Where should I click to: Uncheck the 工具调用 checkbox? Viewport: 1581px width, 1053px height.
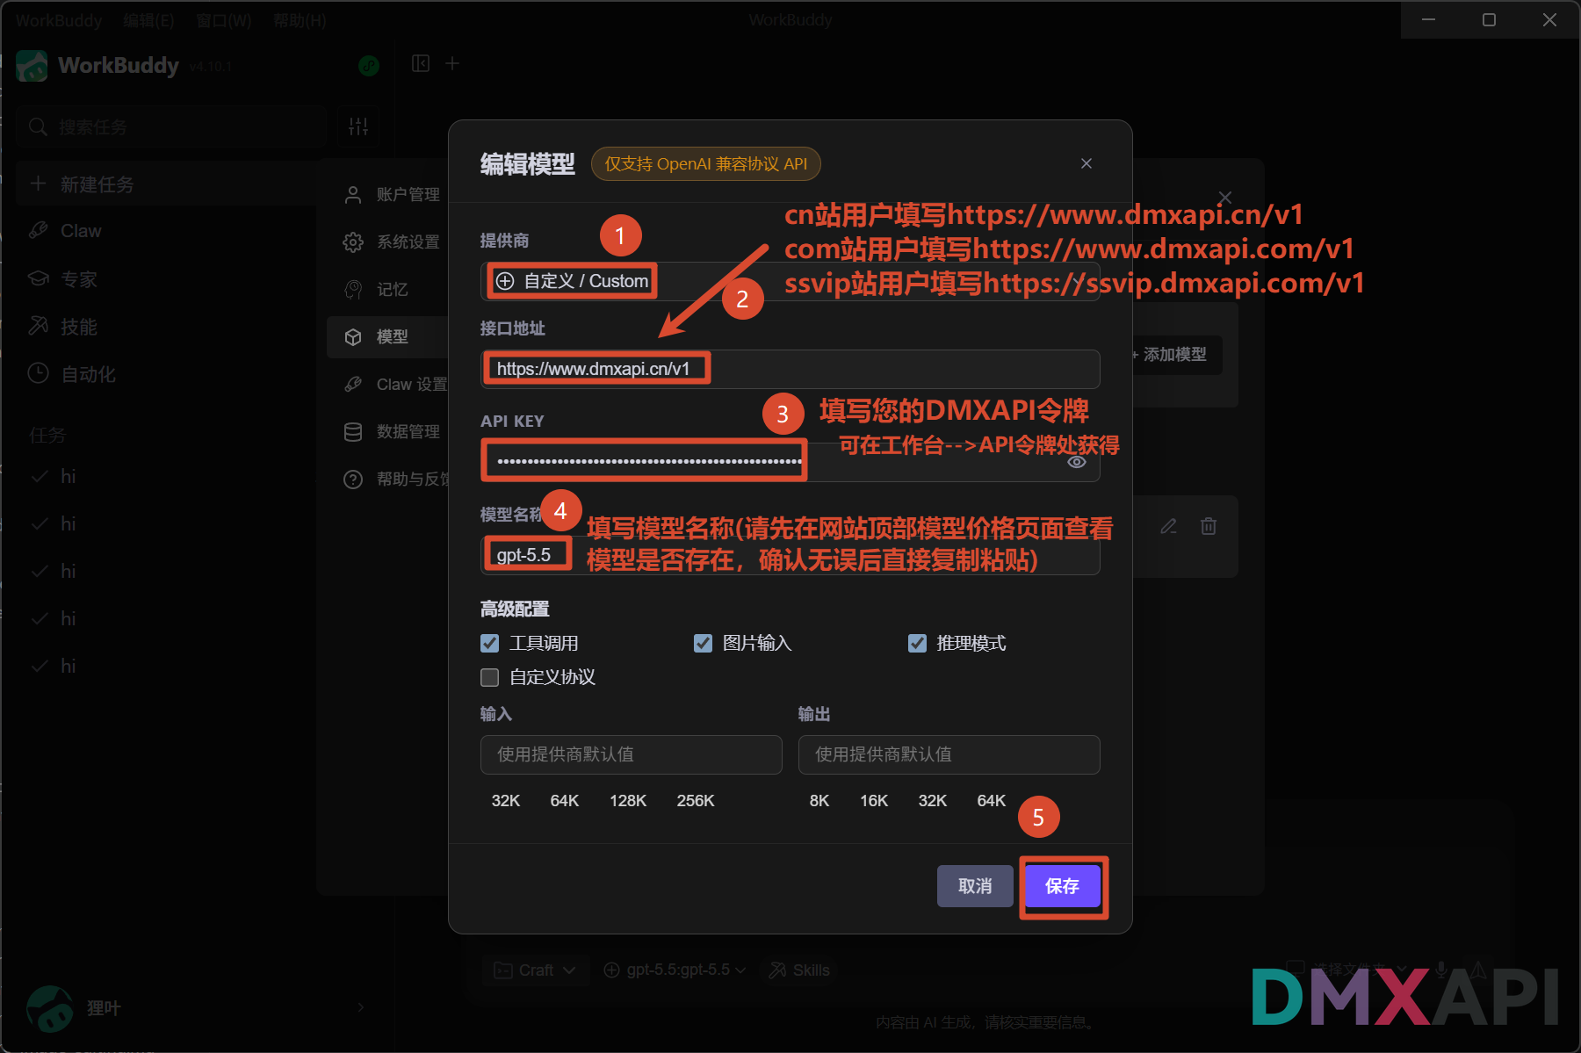(x=490, y=644)
